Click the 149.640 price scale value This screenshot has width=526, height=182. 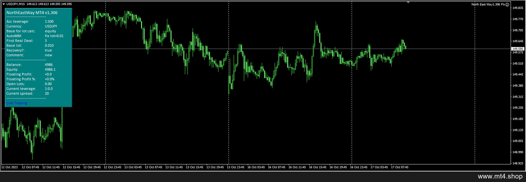pos(518,41)
